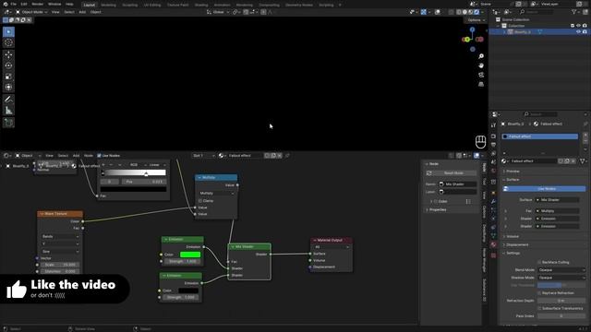The width and height of the screenshot is (591, 332).
Task: Open the Options button in viewport header
Action: pyautogui.click(x=476, y=20)
